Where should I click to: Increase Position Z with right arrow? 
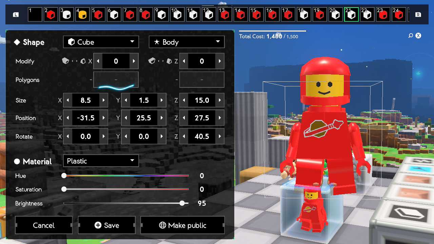220,118
